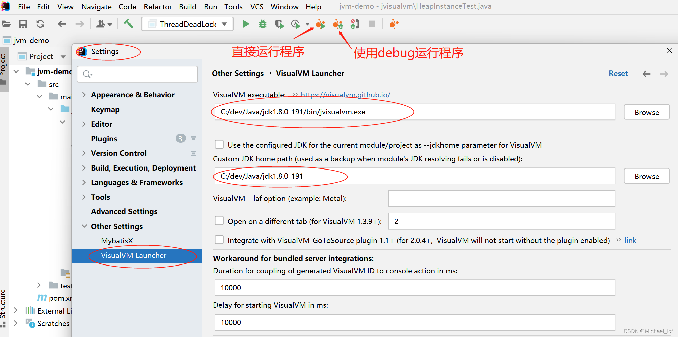Open the File menu

(x=24, y=7)
